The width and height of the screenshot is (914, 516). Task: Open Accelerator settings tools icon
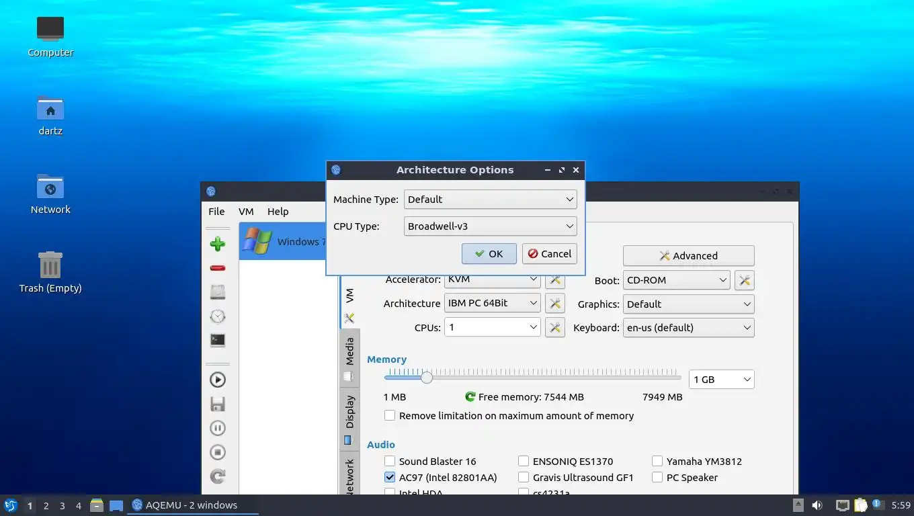554,280
